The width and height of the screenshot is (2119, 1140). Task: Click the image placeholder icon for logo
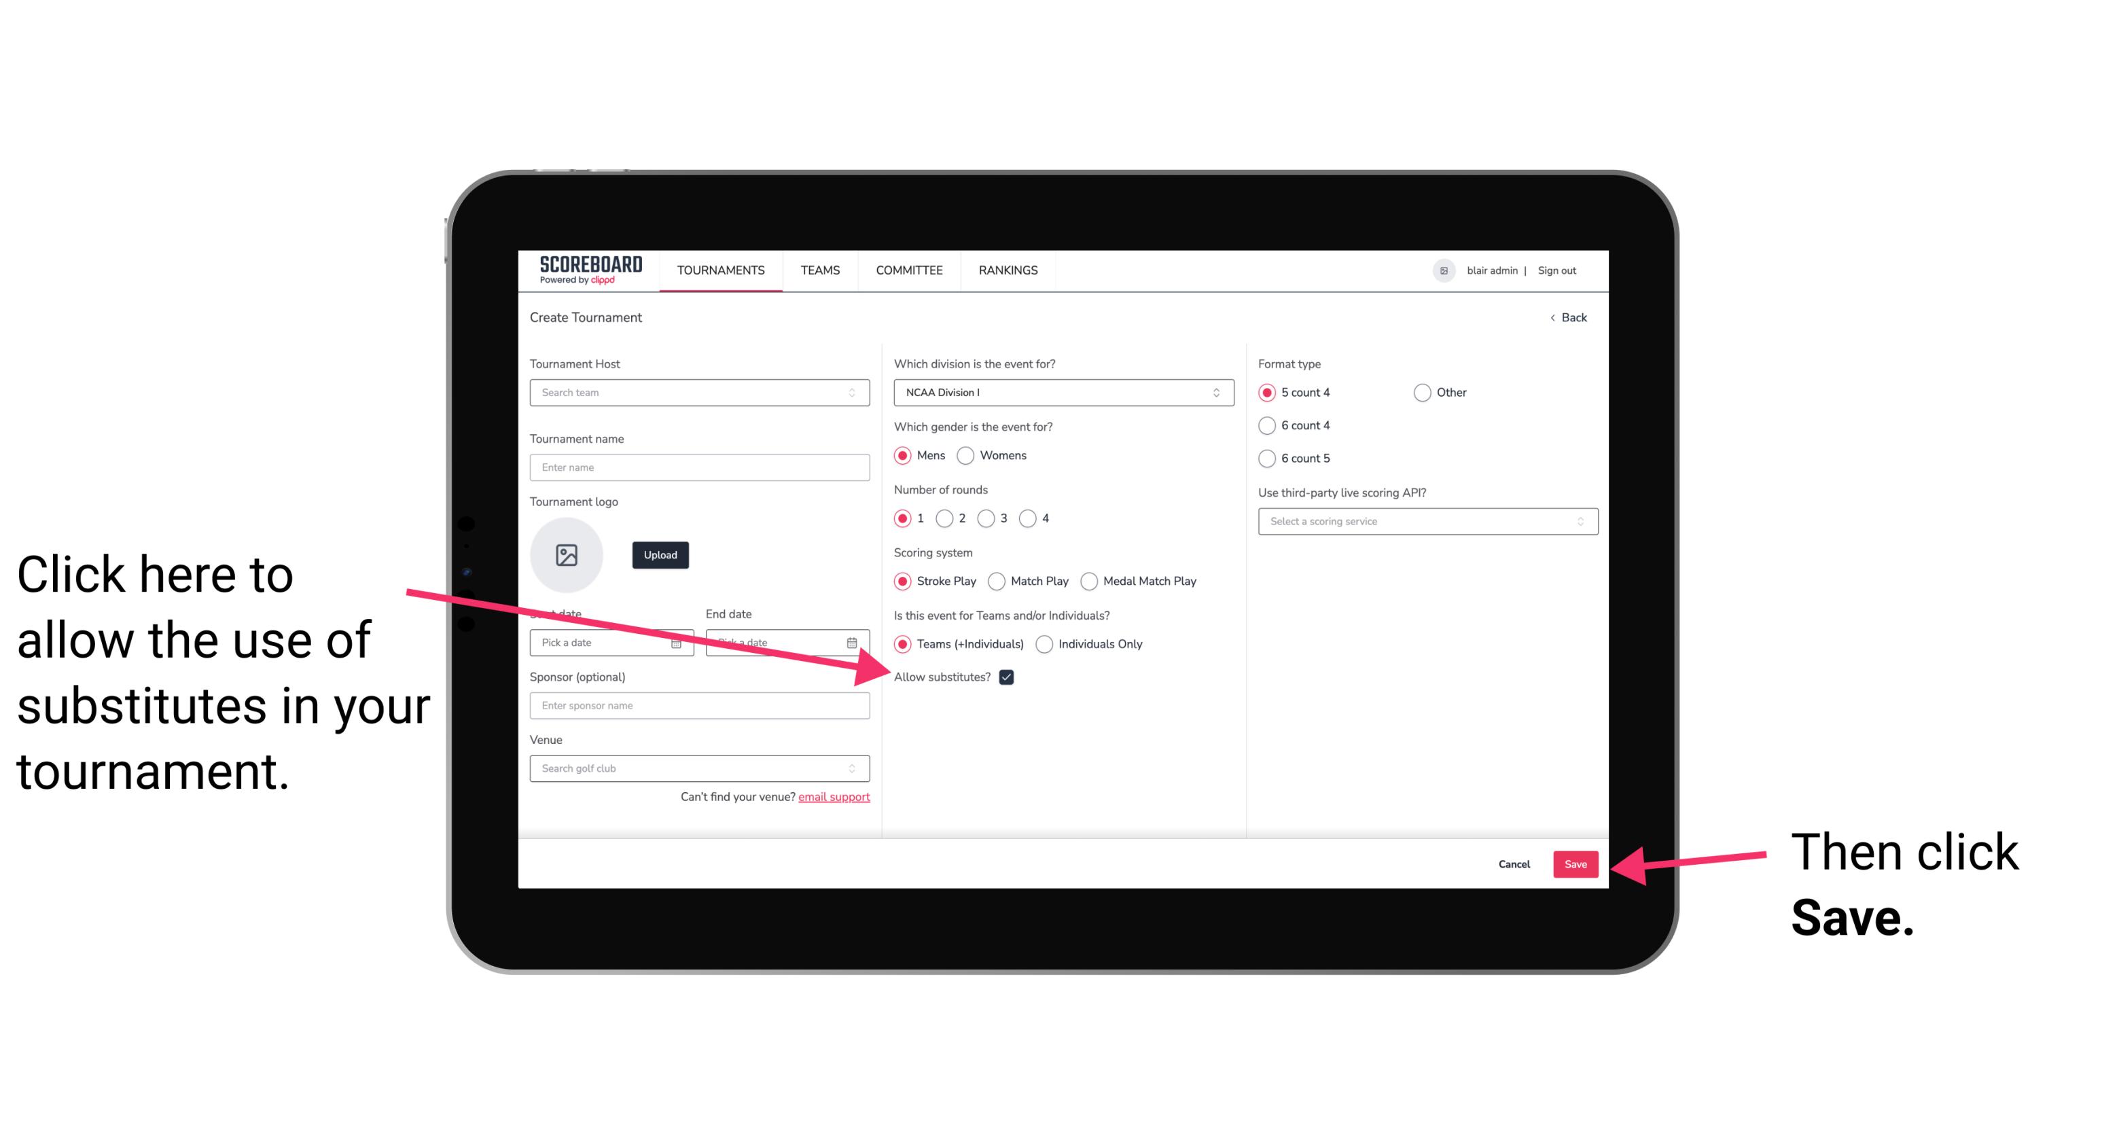[567, 554]
